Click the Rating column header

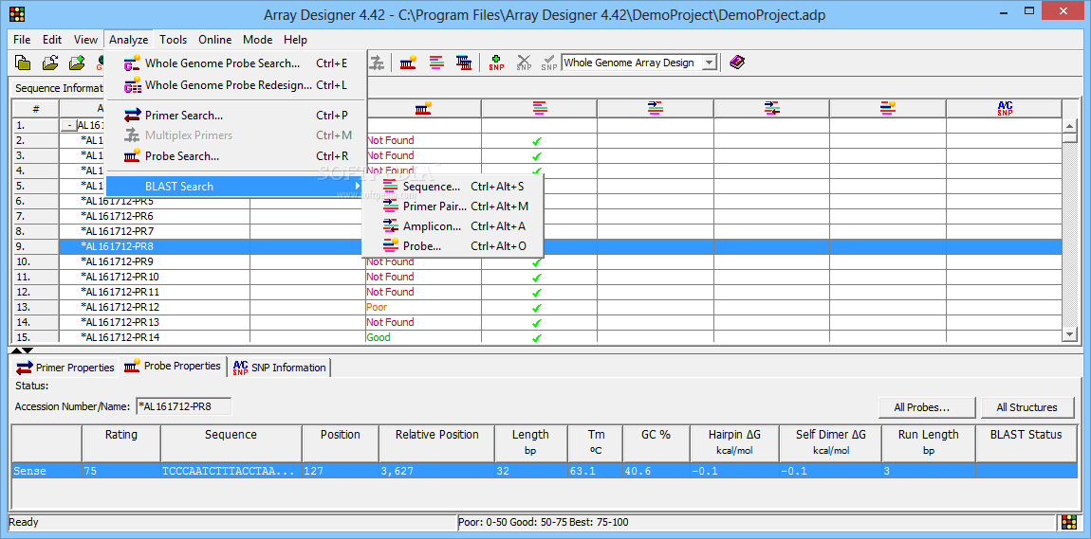coord(121,441)
